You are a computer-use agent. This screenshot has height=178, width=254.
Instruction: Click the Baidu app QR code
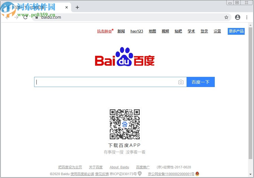pyautogui.click(x=125, y=124)
